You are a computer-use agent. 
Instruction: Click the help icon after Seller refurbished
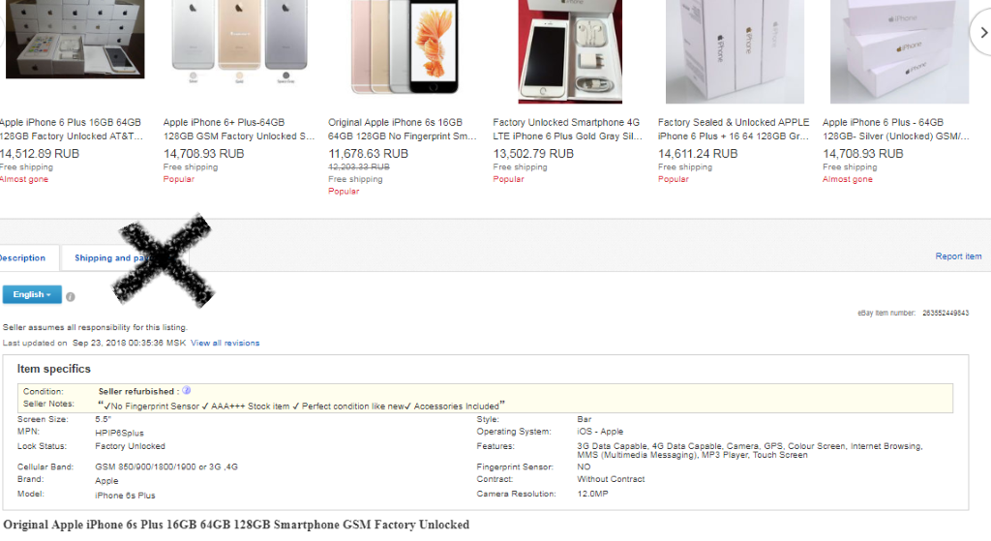[186, 390]
